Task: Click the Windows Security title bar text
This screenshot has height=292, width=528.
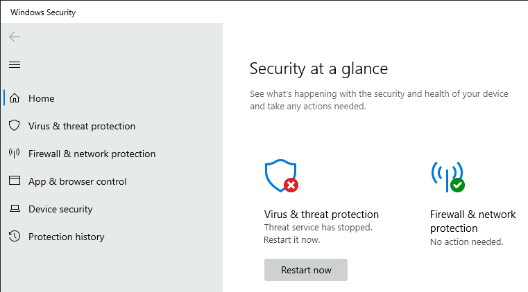Action: tap(43, 12)
